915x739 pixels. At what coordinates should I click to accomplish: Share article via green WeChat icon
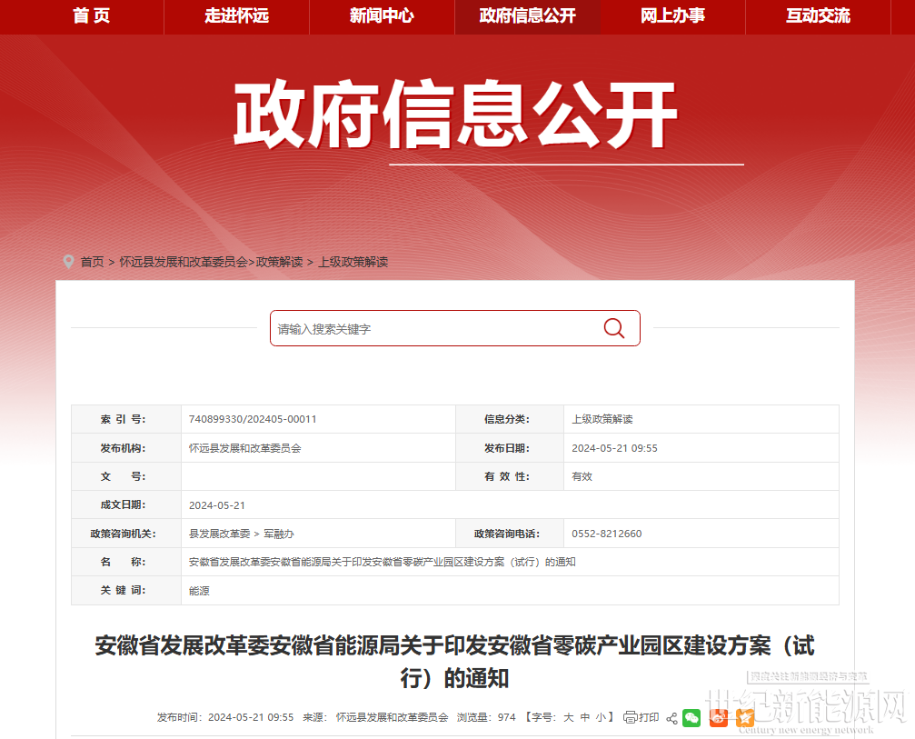pos(692,718)
